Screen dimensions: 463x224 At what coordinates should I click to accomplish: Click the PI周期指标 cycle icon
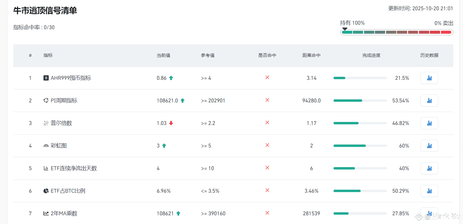(x=46, y=101)
